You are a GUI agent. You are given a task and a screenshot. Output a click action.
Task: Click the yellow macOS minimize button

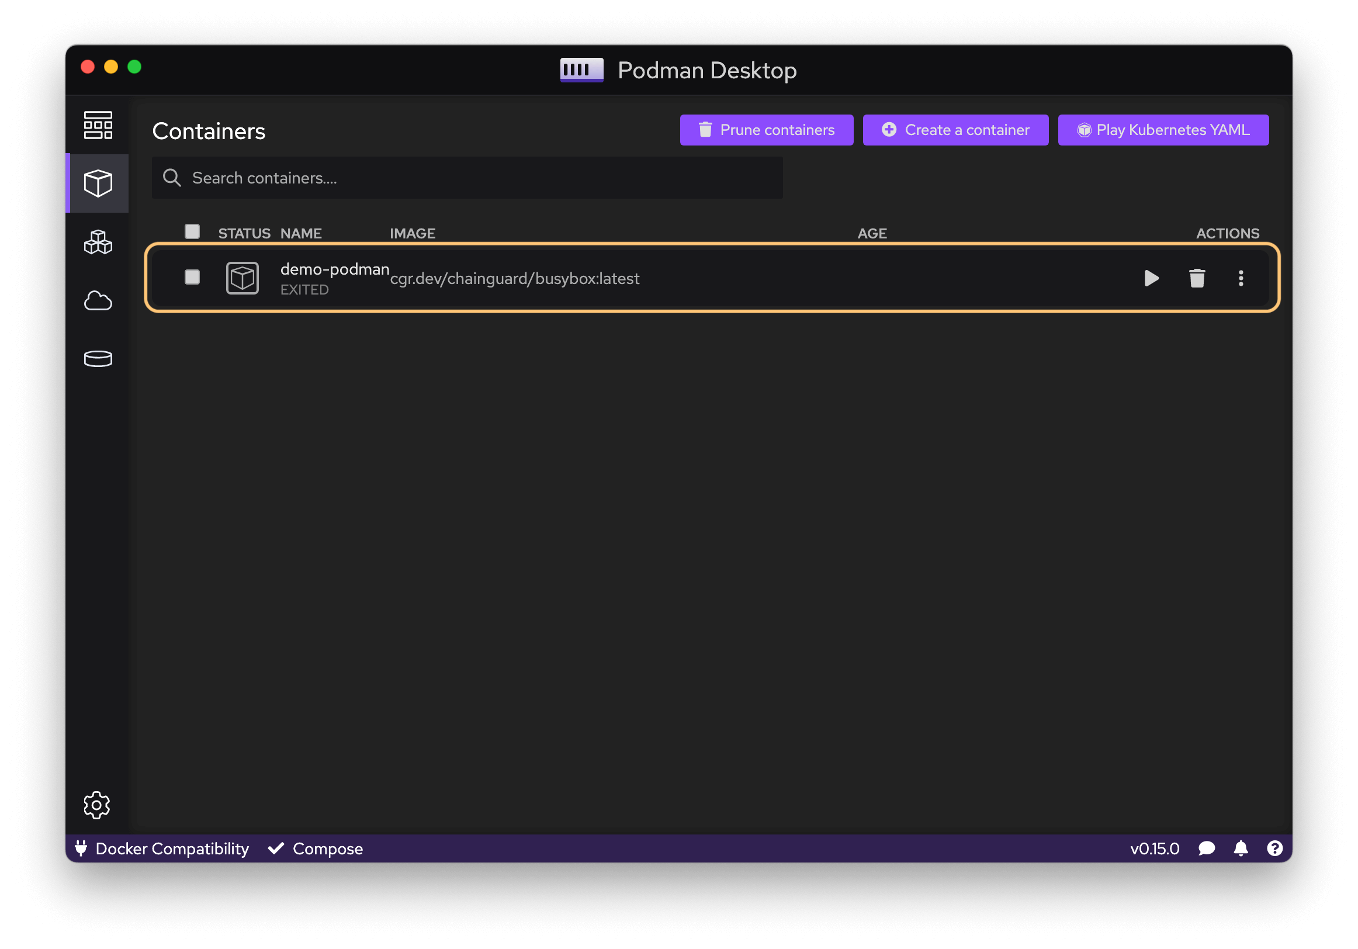pyautogui.click(x=110, y=66)
